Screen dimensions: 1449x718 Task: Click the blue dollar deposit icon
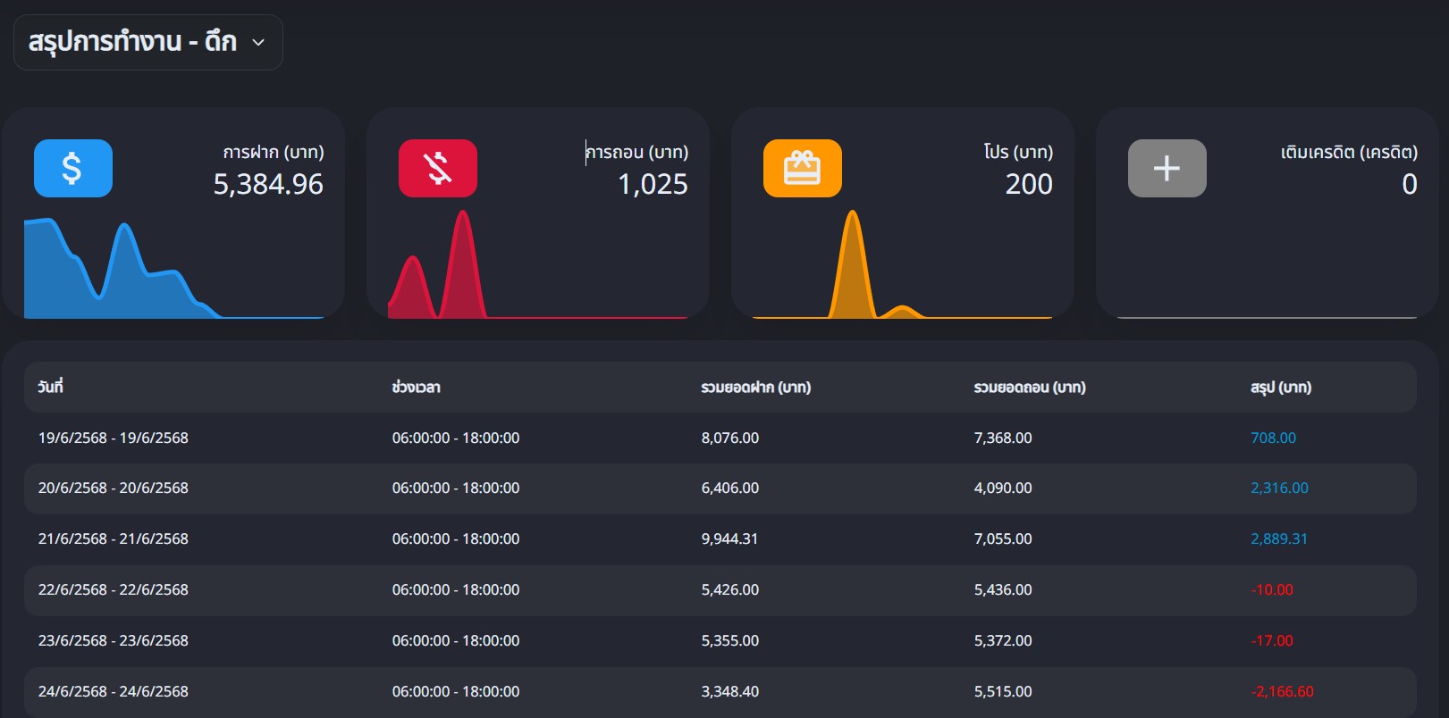tap(73, 168)
